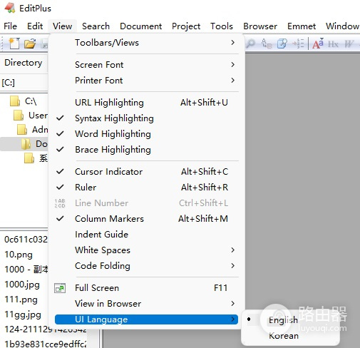The image size is (360, 348).
Task: Click the New file toolbar icon
Action: pos(14,43)
